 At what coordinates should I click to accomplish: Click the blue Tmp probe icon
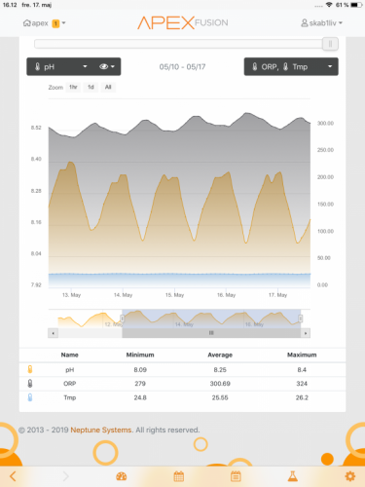[x=30, y=397]
